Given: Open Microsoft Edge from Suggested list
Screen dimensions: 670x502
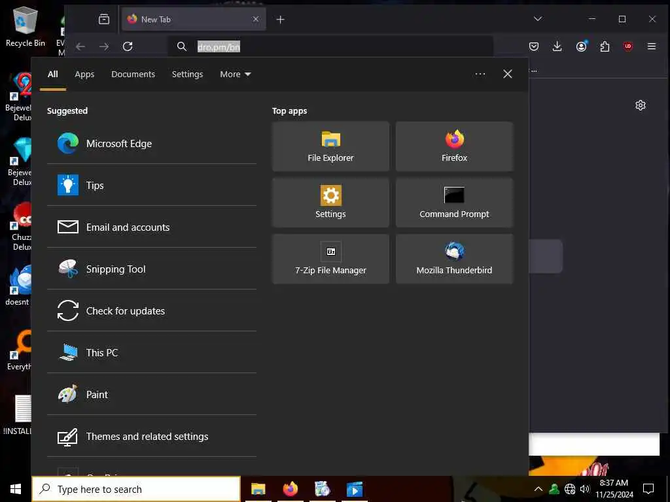Looking at the screenshot, I should [x=151, y=143].
